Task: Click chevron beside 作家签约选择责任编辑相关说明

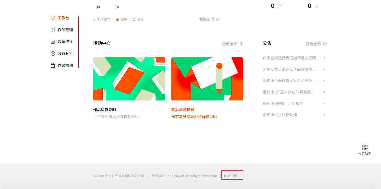Action: point(324,58)
